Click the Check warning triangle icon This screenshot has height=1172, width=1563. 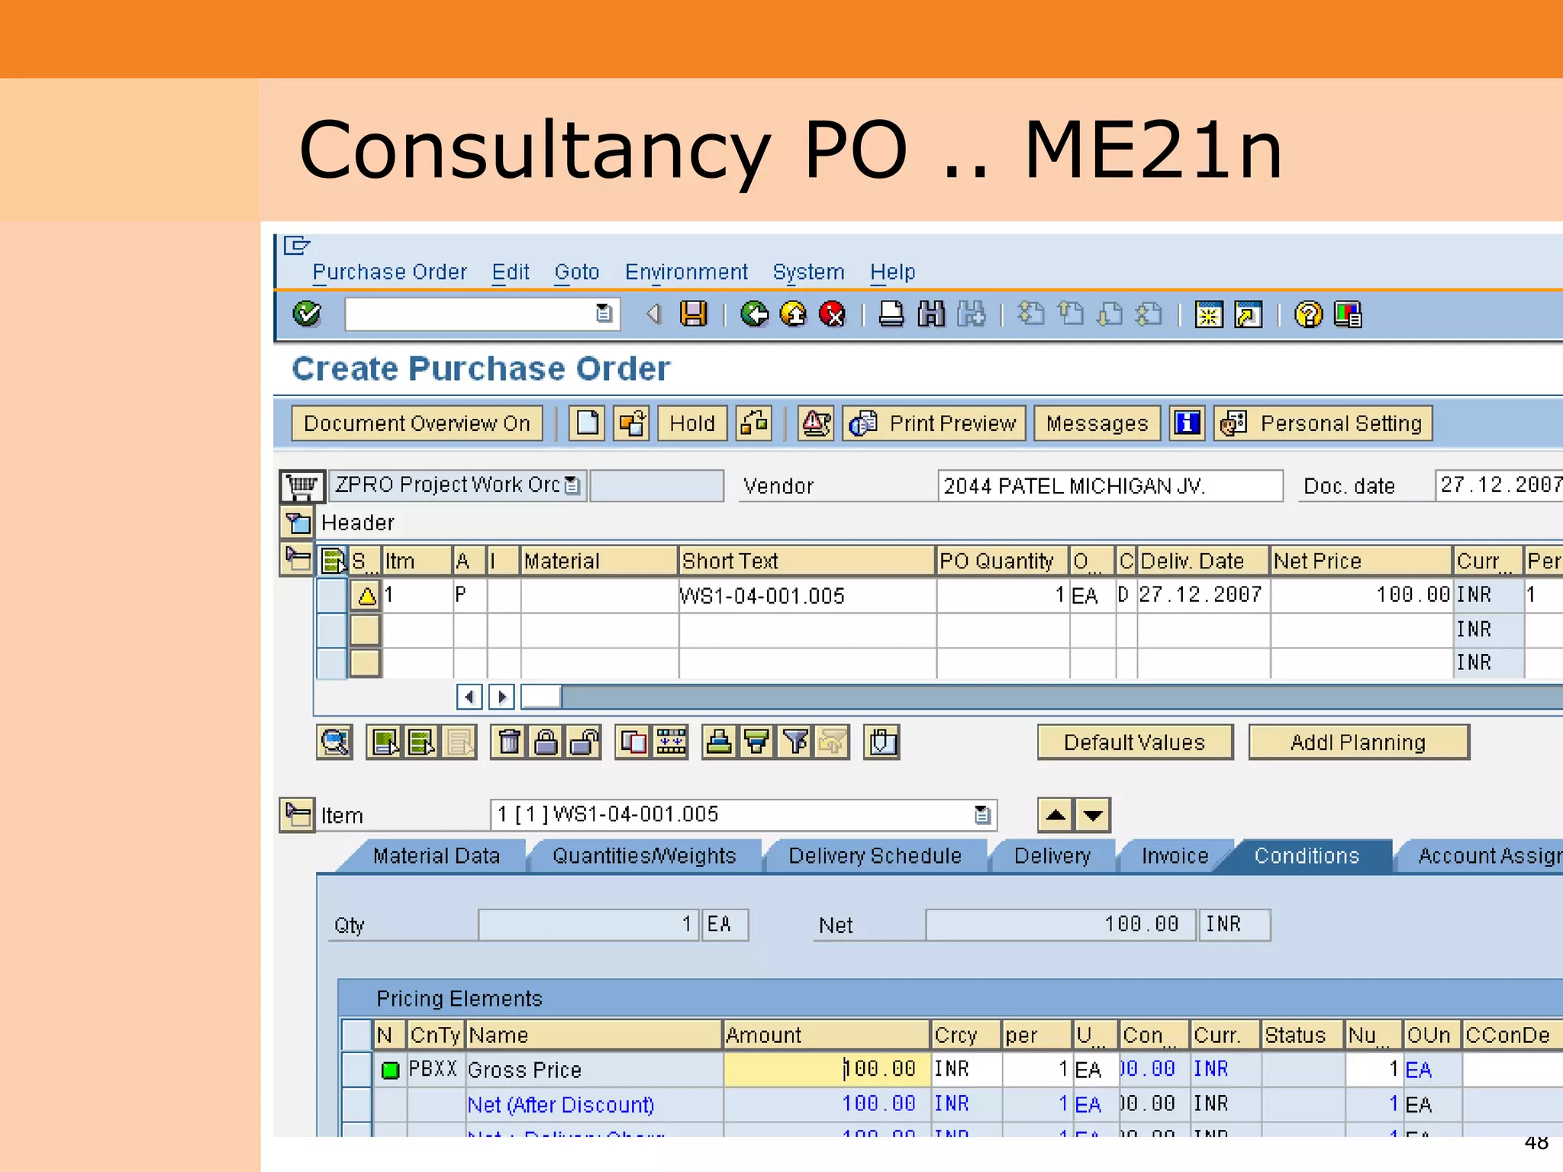click(x=816, y=423)
